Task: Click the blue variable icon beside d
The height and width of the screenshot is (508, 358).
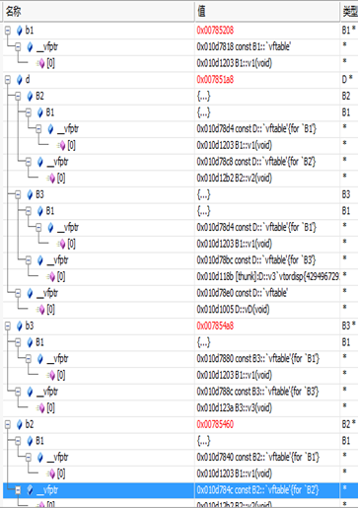Action: 20,80
